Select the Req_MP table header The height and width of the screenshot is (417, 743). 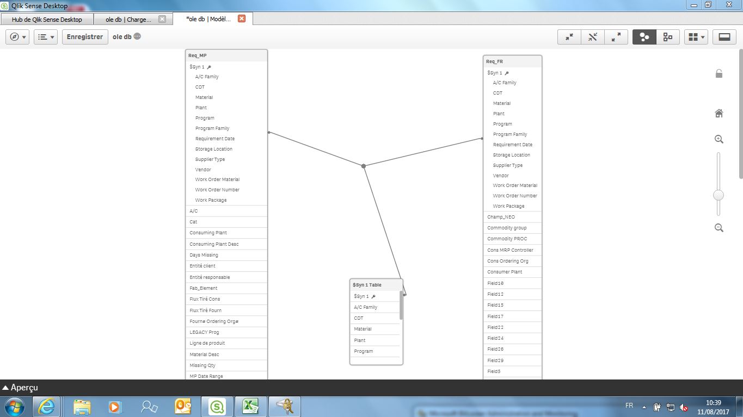click(x=226, y=55)
